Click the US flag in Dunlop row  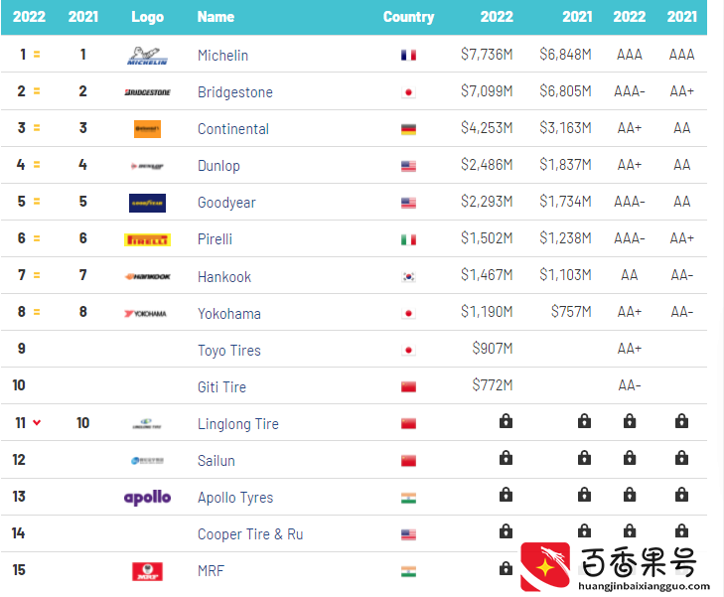(x=408, y=166)
